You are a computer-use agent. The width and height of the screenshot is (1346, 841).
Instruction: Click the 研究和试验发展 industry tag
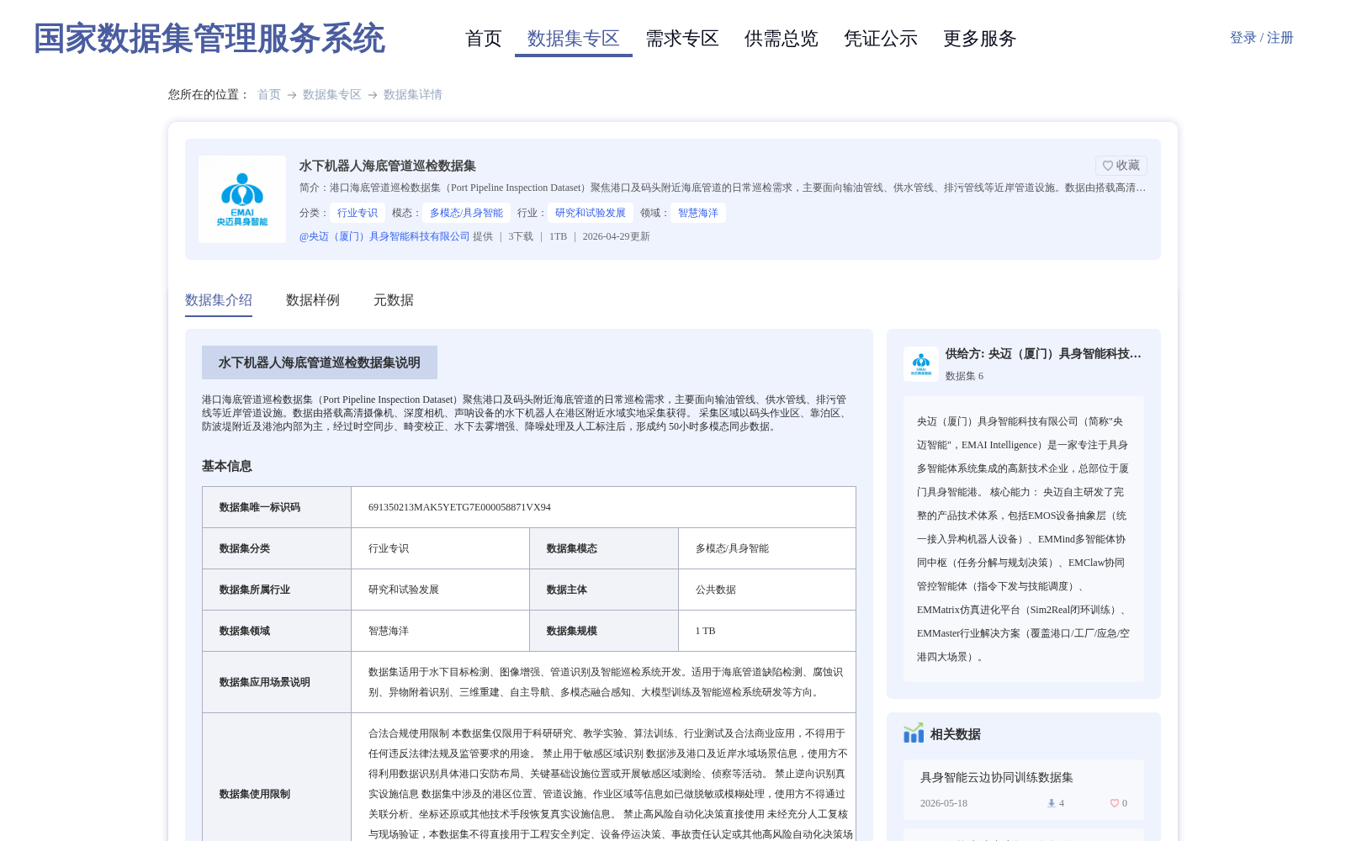591,213
